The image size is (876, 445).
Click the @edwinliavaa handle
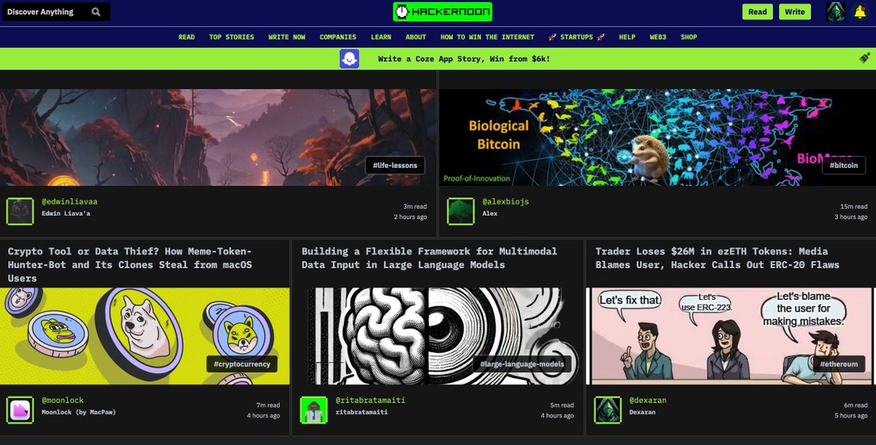coord(71,201)
